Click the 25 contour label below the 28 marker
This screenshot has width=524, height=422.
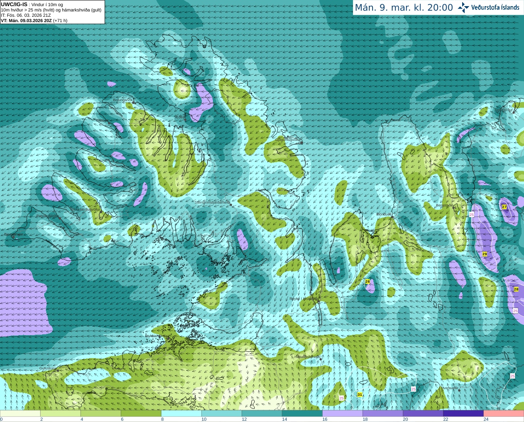tap(515, 311)
